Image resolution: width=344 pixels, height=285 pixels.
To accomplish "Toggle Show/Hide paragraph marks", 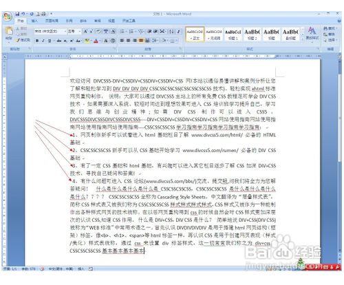I will (179, 32).
